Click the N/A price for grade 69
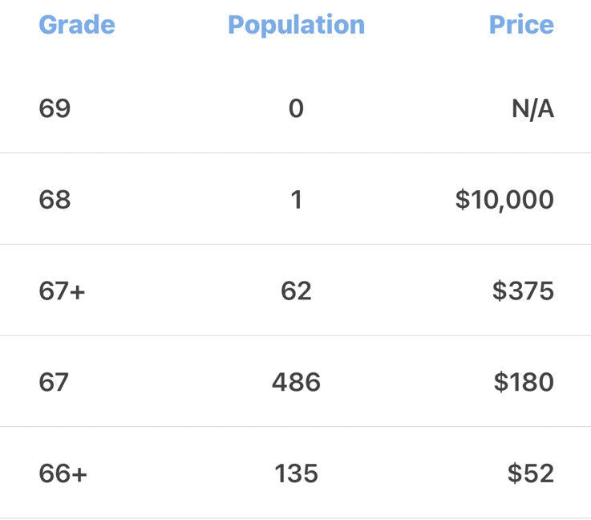The width and height of the screenshot is (591, 520). coord(533,109)
